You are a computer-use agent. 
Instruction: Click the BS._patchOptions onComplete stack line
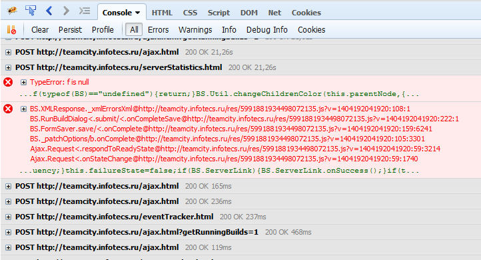pyautogui.click(x=227, y=139)
